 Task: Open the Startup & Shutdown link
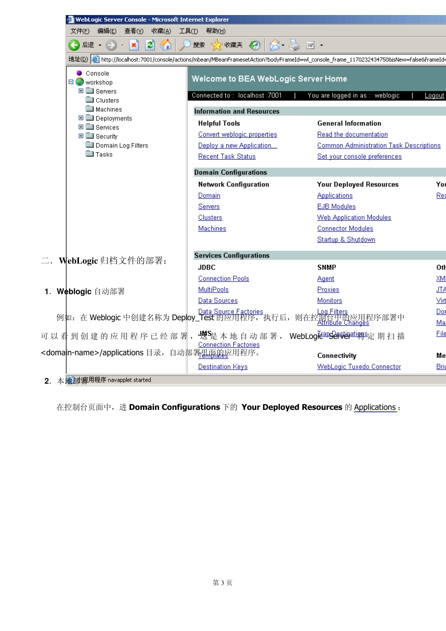[346, 239]
